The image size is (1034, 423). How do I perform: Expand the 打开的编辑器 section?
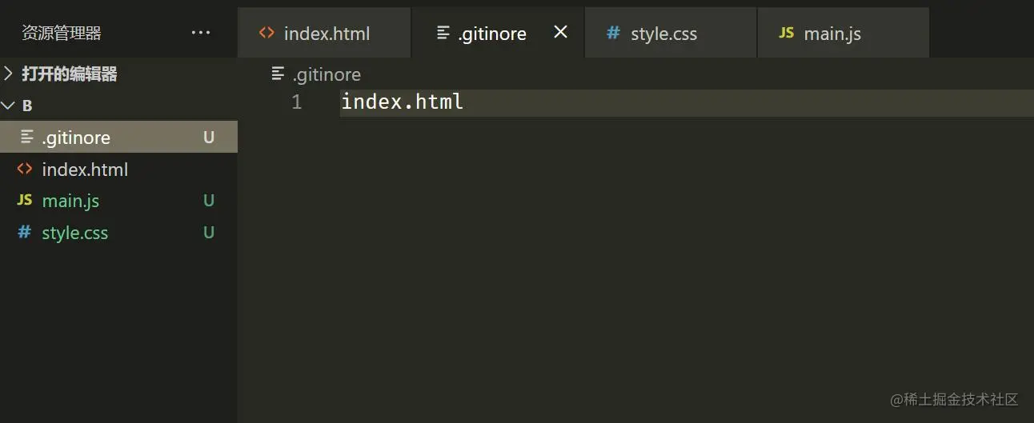(x=69, y=74)
